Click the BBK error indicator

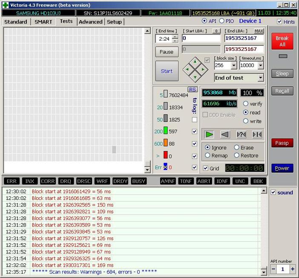click(258, 181)
